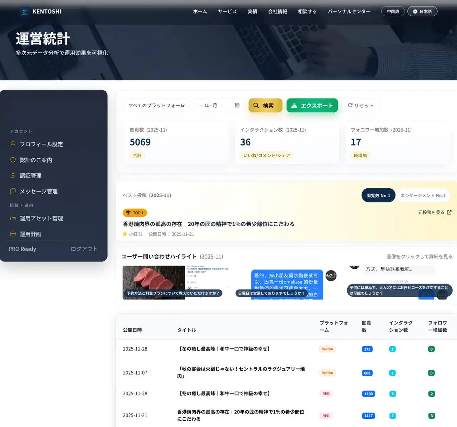Click the ログアウト link

coord(84,249)
